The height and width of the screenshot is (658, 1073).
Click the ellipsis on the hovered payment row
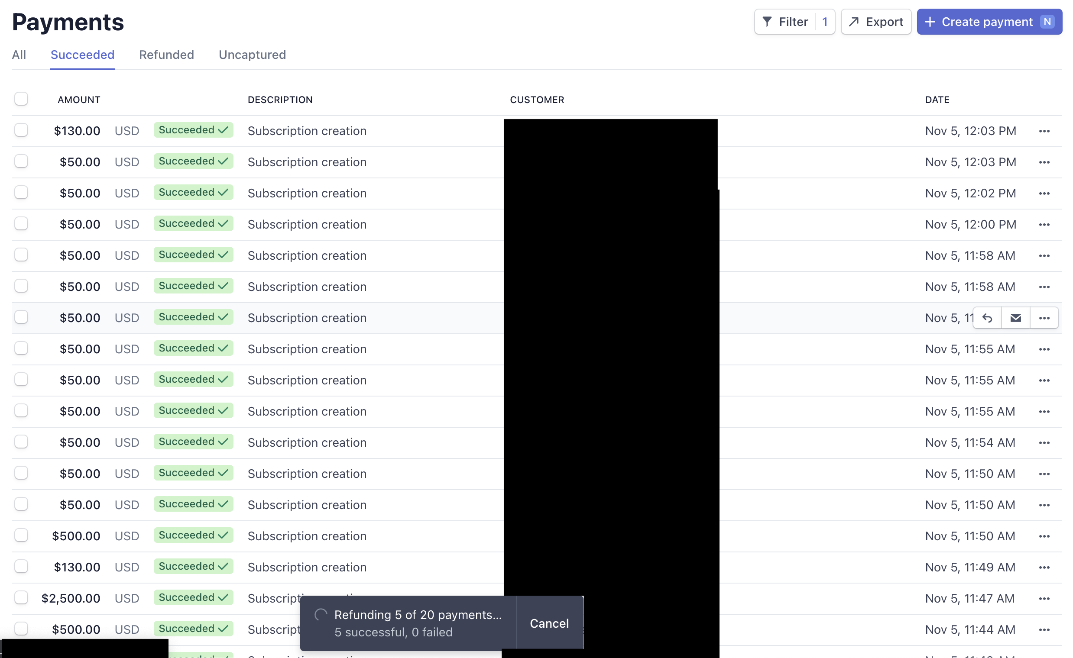click(x=1044, y=318)
